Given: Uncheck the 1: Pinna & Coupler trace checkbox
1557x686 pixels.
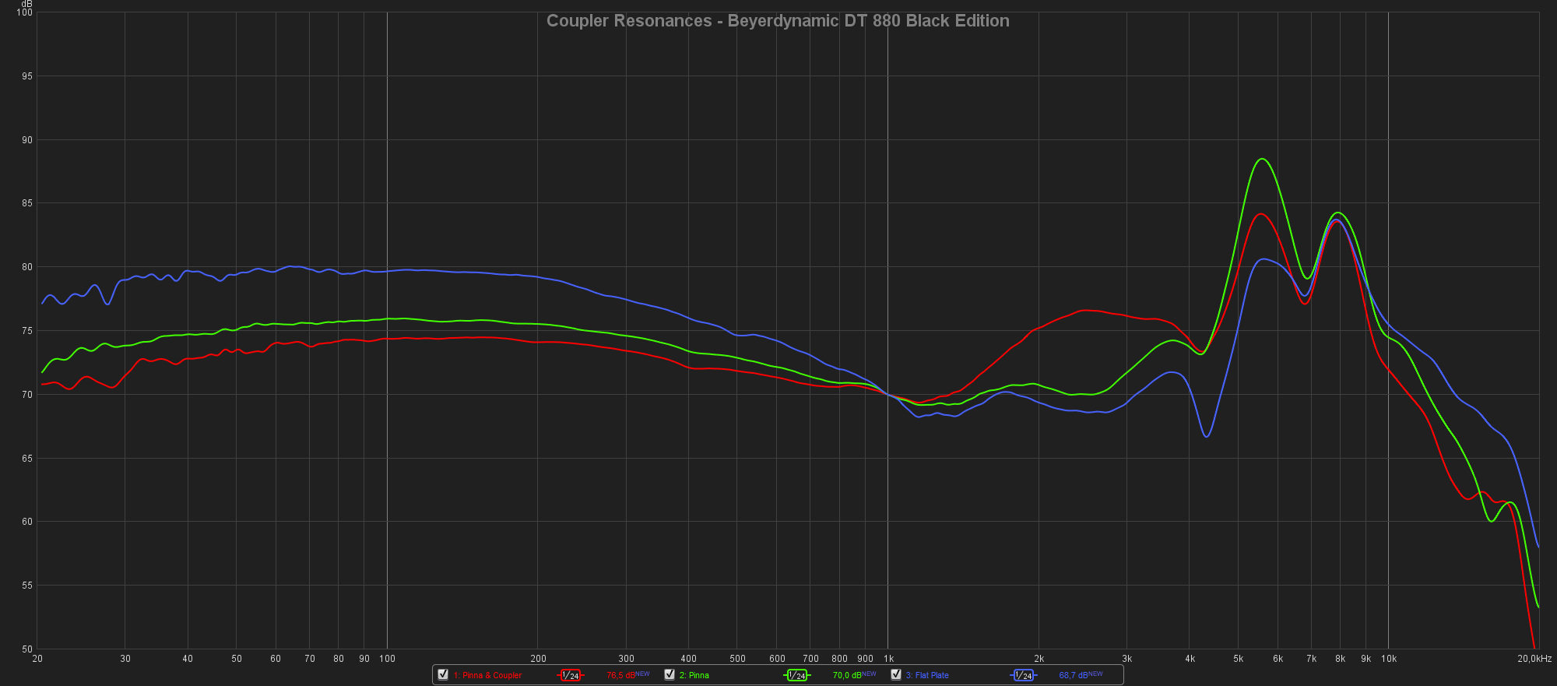Looking at the screenshot, I should pyautogui.click(x=443, y=674).
